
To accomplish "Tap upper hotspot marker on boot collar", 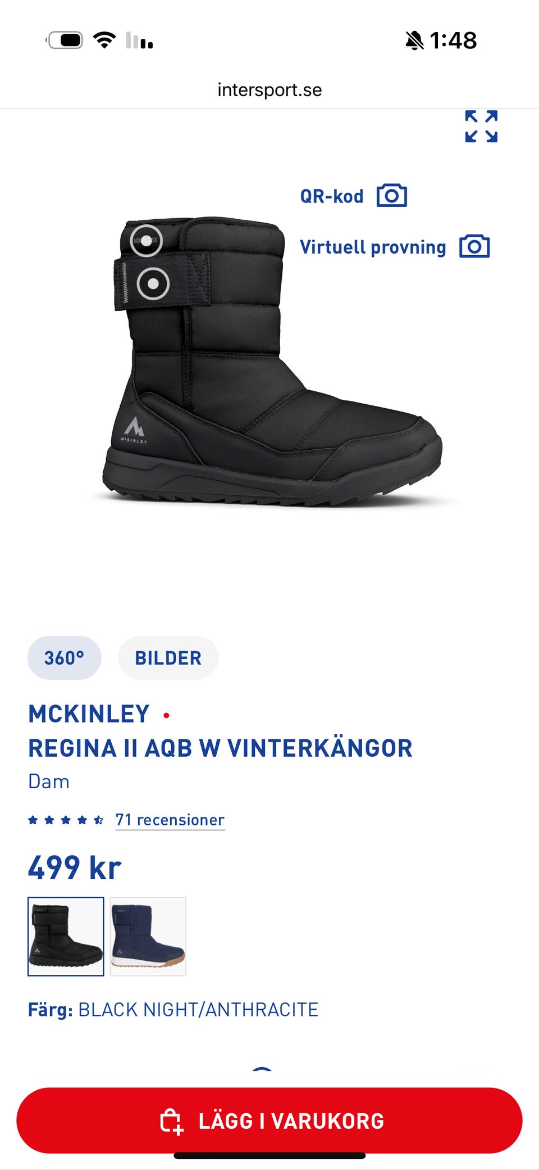I will 147,241.
